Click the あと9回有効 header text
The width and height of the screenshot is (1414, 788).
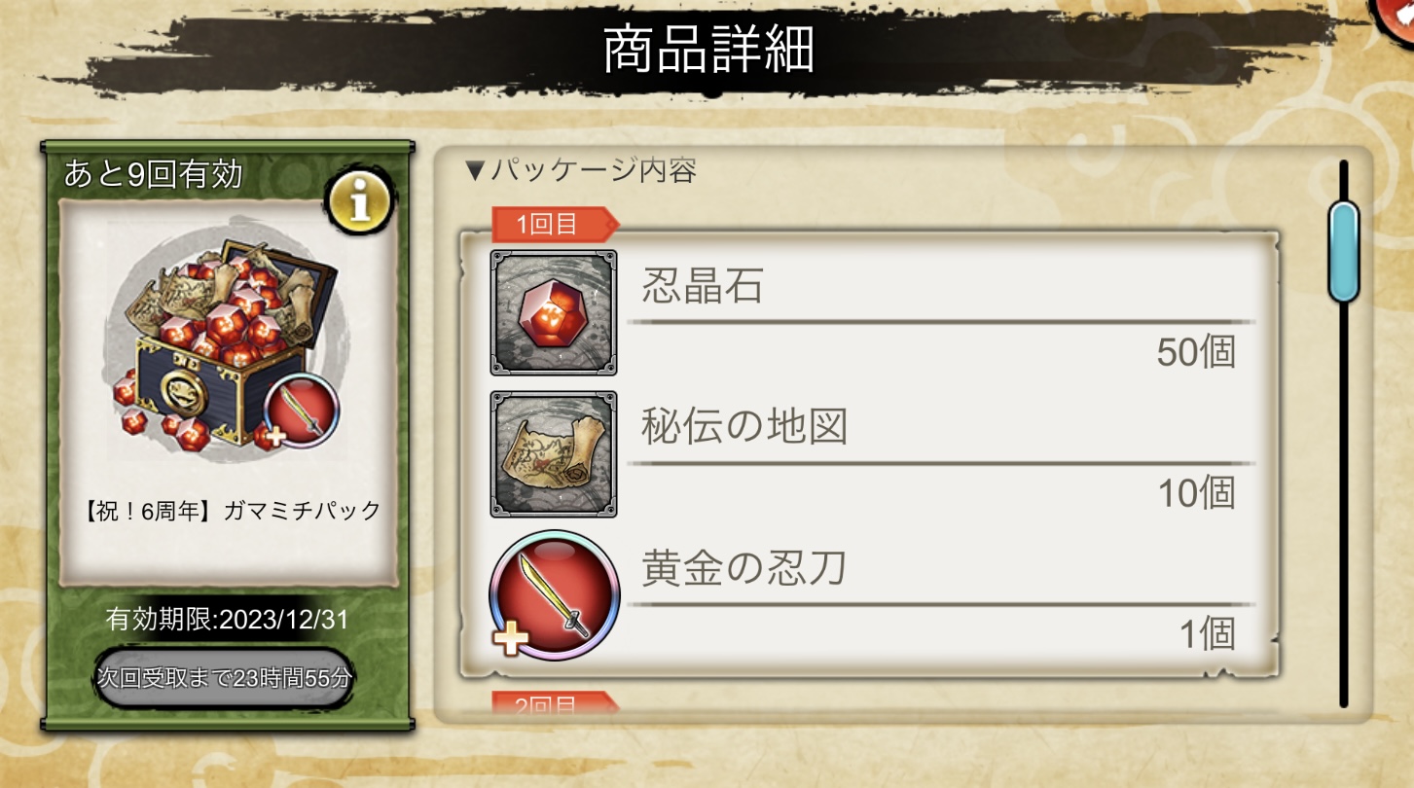(154, 174)
